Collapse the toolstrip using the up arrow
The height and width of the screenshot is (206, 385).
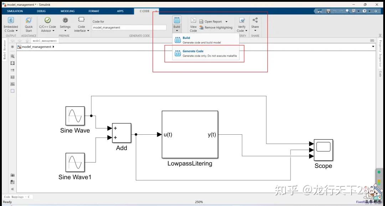pos(380,35)
